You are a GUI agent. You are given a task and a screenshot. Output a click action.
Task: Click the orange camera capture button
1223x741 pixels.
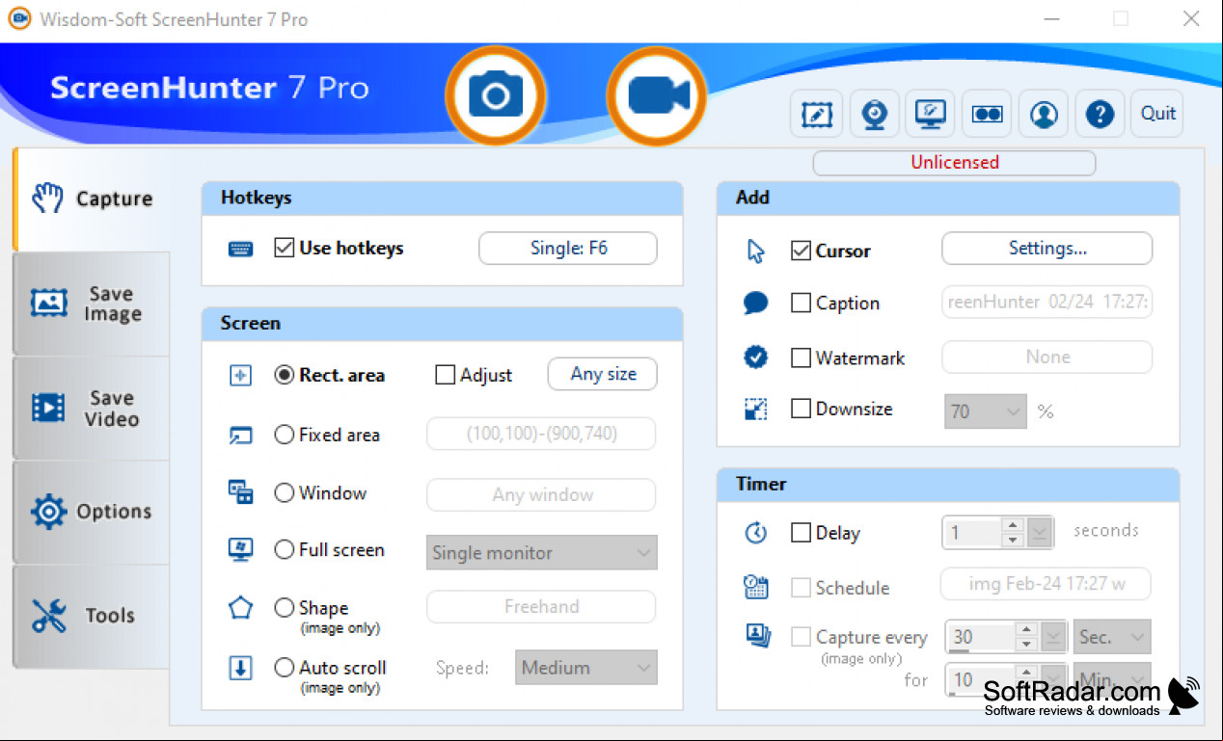(x=495, y=95)
